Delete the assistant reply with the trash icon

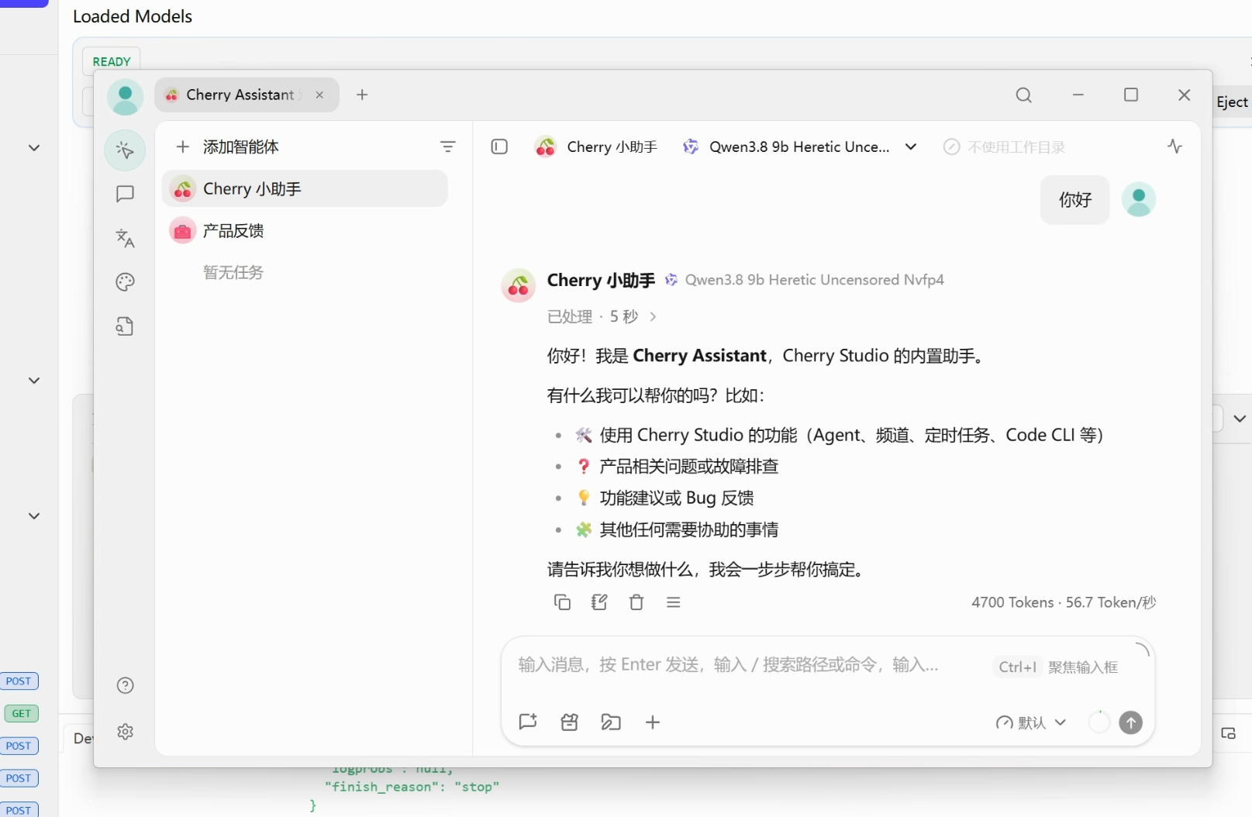coord(636,602)
